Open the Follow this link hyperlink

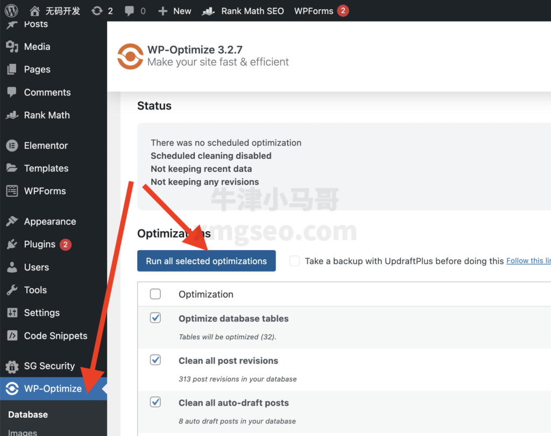[528, 261]
